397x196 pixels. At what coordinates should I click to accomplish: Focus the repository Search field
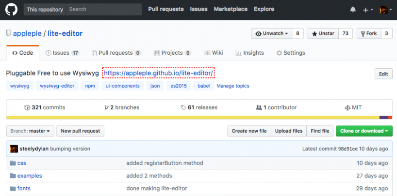tap(104, 9)
